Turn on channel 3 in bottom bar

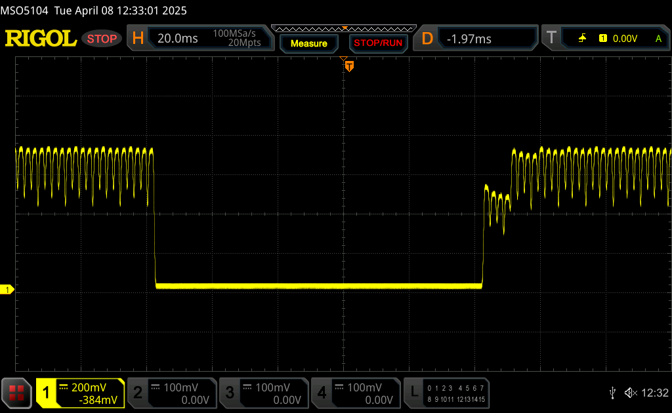(262, 393)
